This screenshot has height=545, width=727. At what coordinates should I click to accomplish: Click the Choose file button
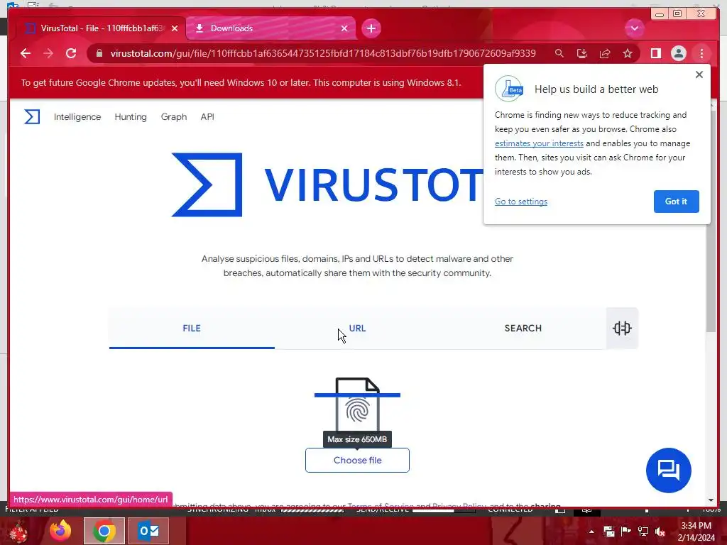[357, 460]
